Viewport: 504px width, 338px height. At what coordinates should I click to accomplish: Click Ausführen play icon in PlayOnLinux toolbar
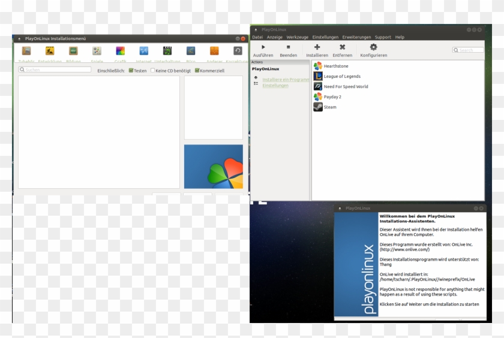click(263, 47)
